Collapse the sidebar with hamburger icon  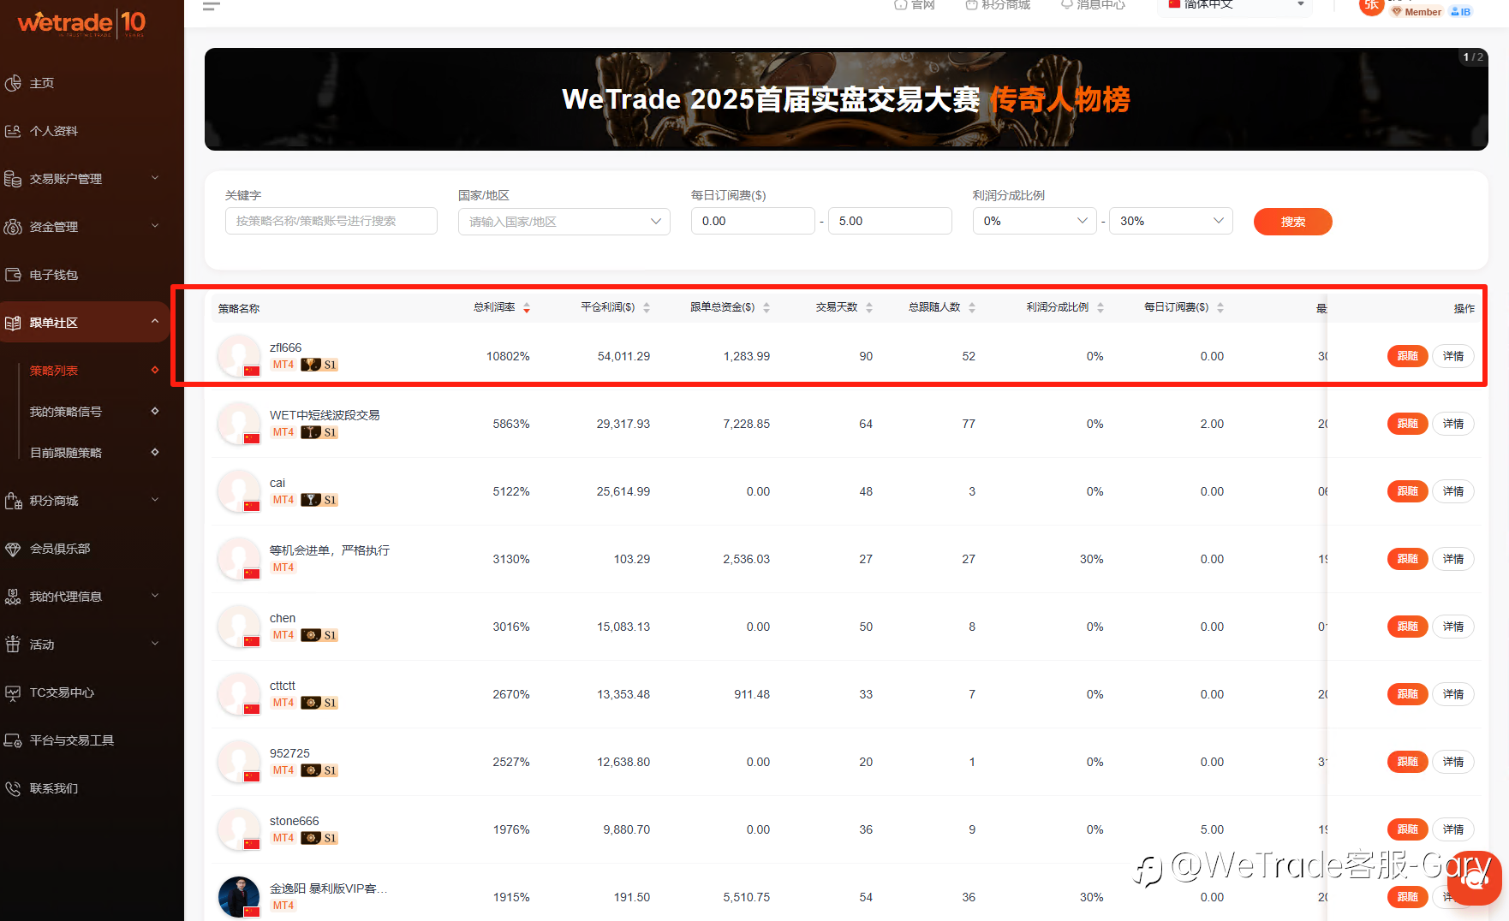coord(212,5)
